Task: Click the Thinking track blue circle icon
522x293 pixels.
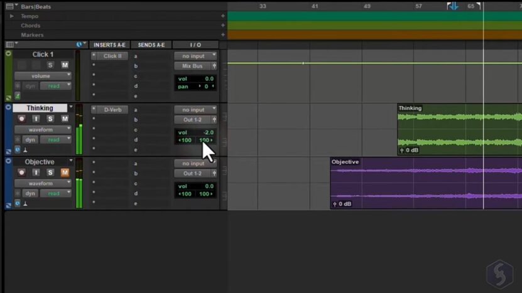Action: (8, 107)
